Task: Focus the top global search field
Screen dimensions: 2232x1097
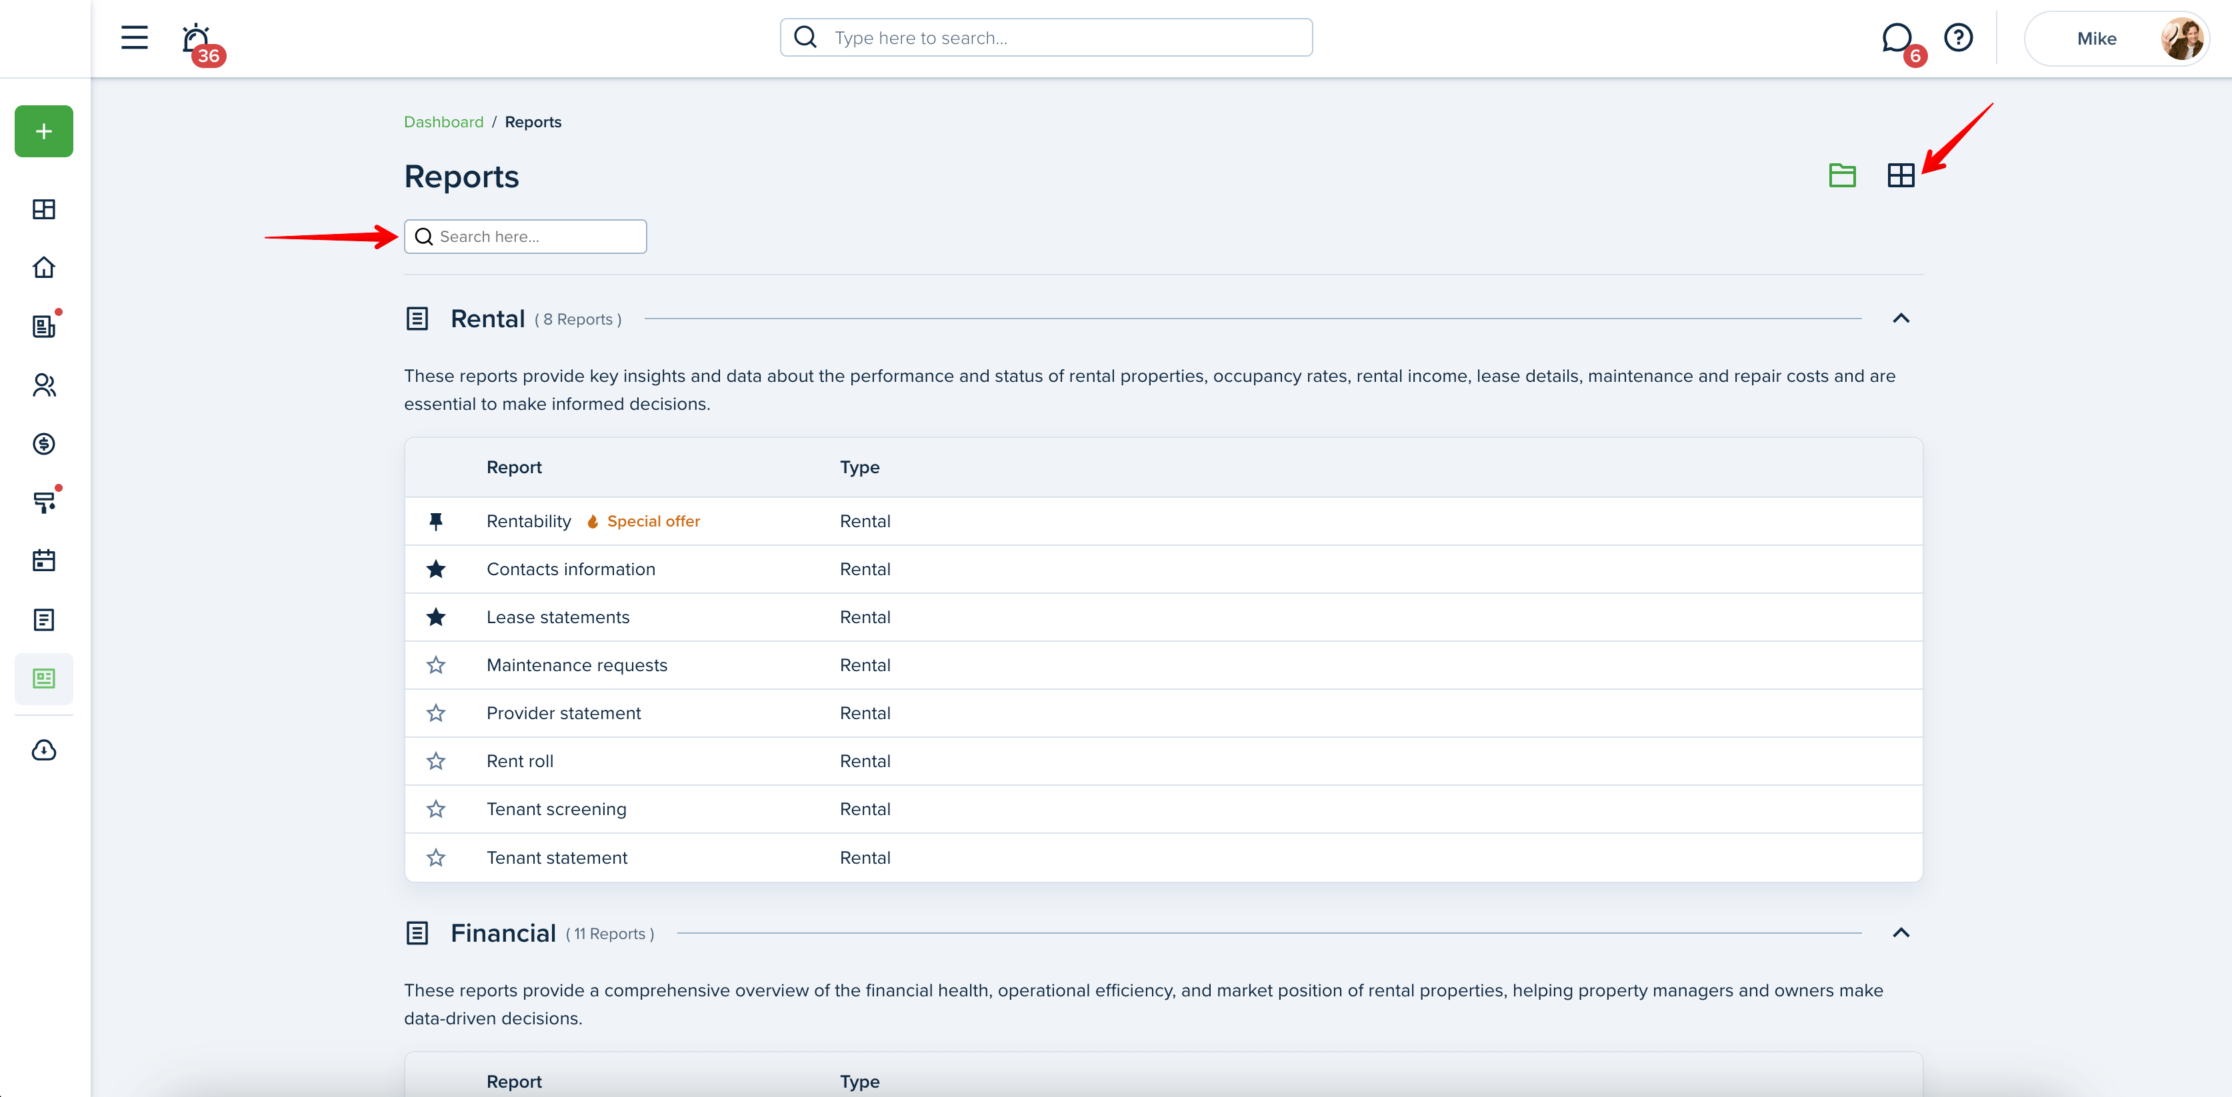Action: coord(1046,37)
